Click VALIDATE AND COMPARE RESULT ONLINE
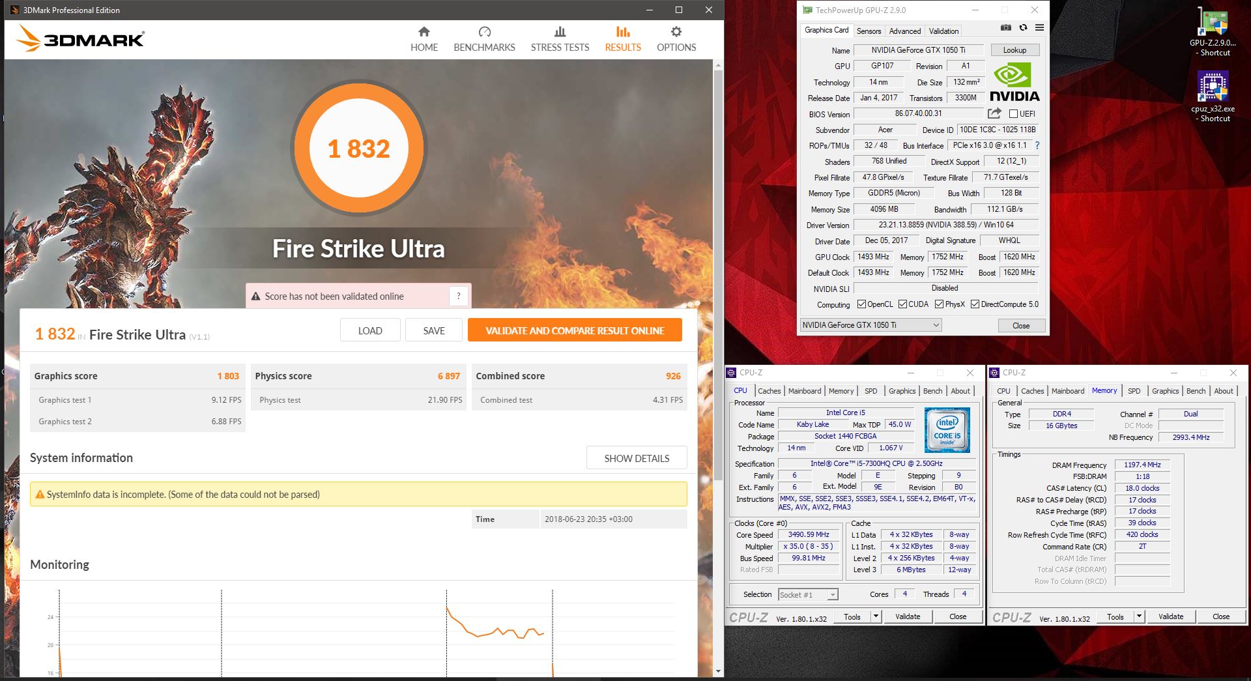The width and height of the screenshot is (1251, 681). click(575, 330)
